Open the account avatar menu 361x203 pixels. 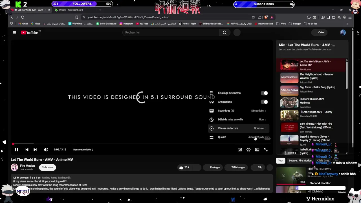[x=343, y=32]
